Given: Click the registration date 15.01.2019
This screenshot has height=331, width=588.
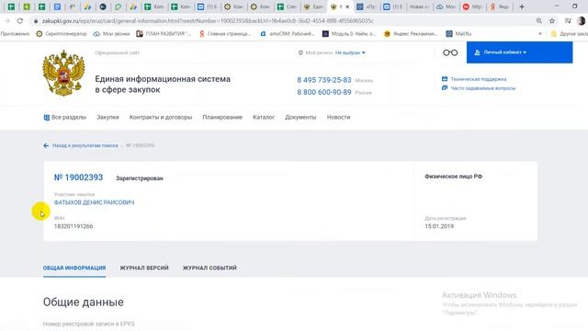Looking at the screenshot, I should pos(439,226).
